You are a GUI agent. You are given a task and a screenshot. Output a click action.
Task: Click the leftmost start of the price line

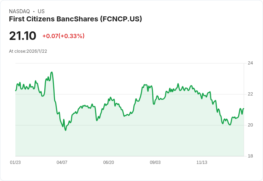point(15,90)
